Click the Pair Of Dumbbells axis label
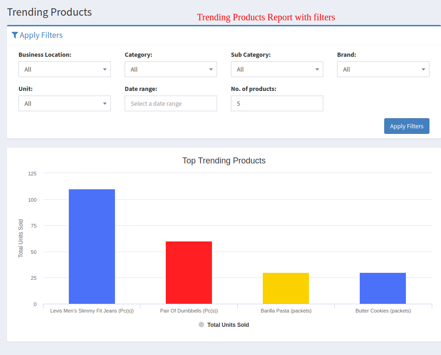This screenshot has height=355, width=441. [x=189, y=311]
